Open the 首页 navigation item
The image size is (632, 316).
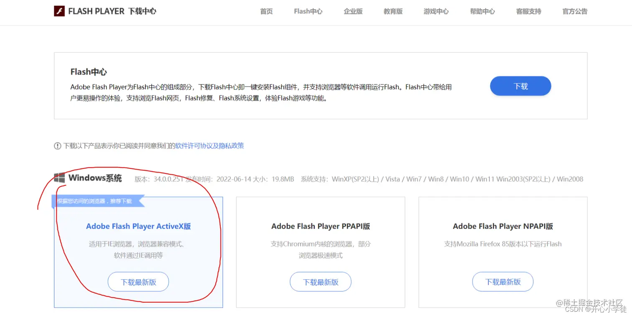[266, 11]
